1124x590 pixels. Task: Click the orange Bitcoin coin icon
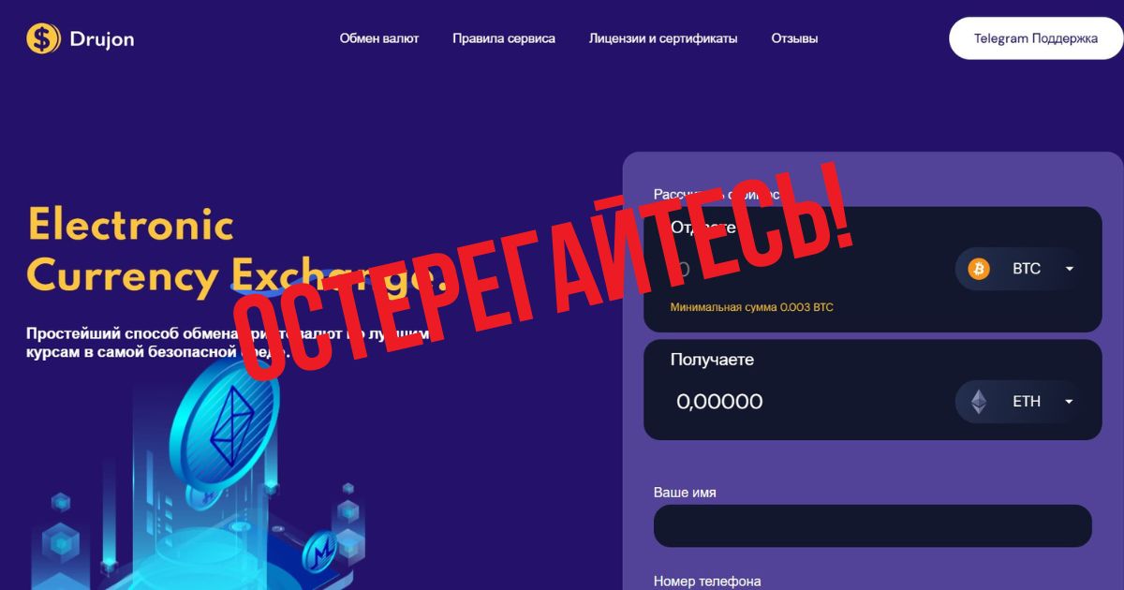tap(979, 269)
